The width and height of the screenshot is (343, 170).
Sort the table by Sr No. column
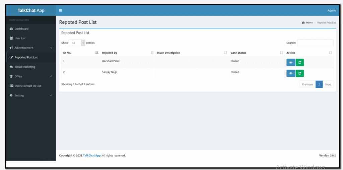click(97, 53)
